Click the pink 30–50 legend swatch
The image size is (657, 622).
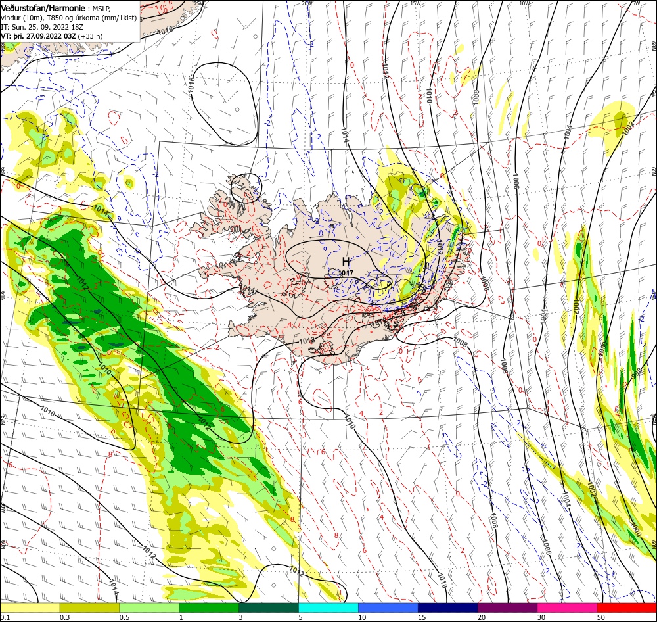tap(567, 608)
